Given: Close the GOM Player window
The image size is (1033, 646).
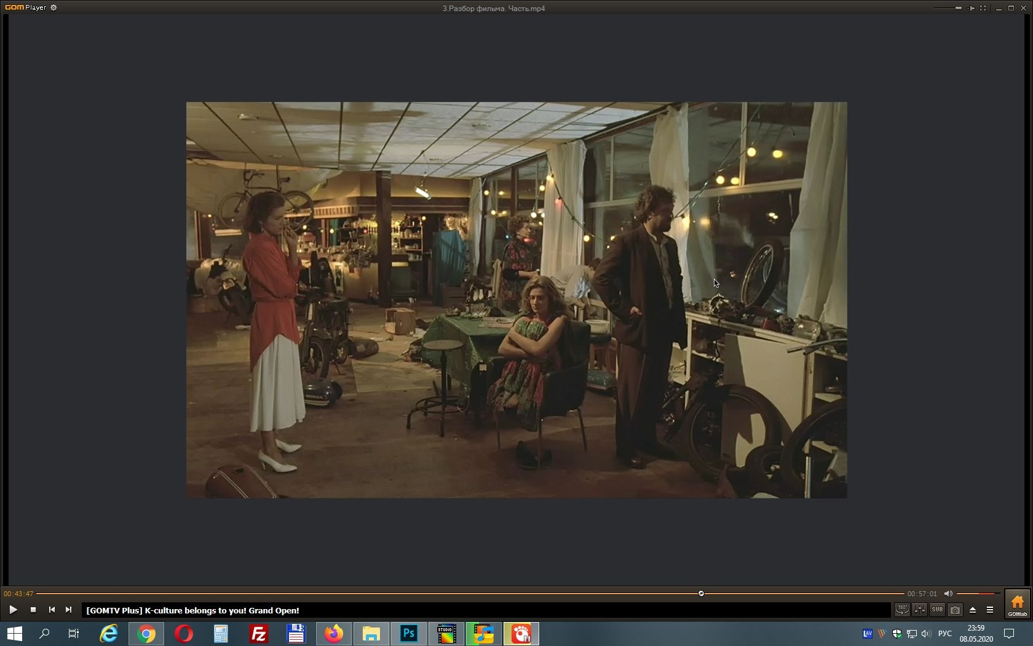Looking at the screenshot, I should tap(1023, 8).
